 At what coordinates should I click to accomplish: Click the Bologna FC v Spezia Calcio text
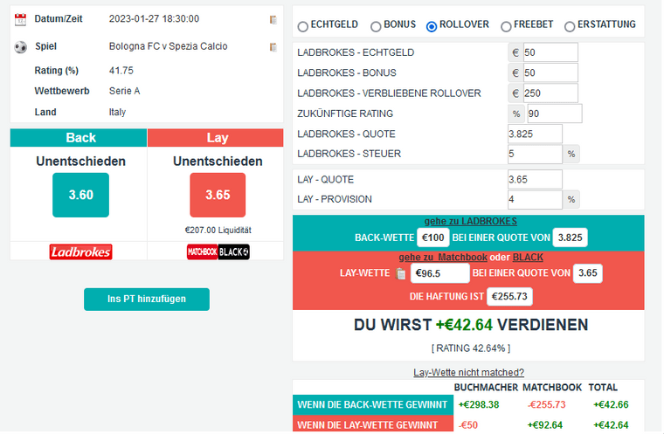[168, 46]
